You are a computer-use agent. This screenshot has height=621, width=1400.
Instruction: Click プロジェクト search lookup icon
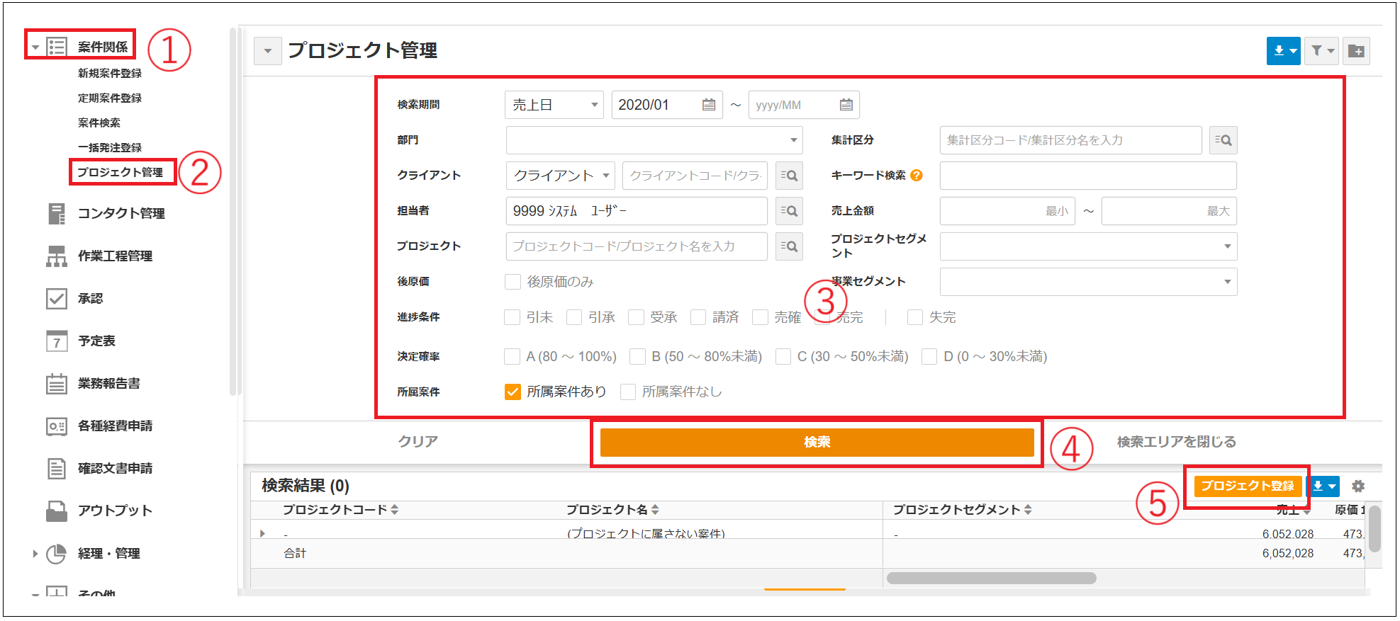(789, 246)
